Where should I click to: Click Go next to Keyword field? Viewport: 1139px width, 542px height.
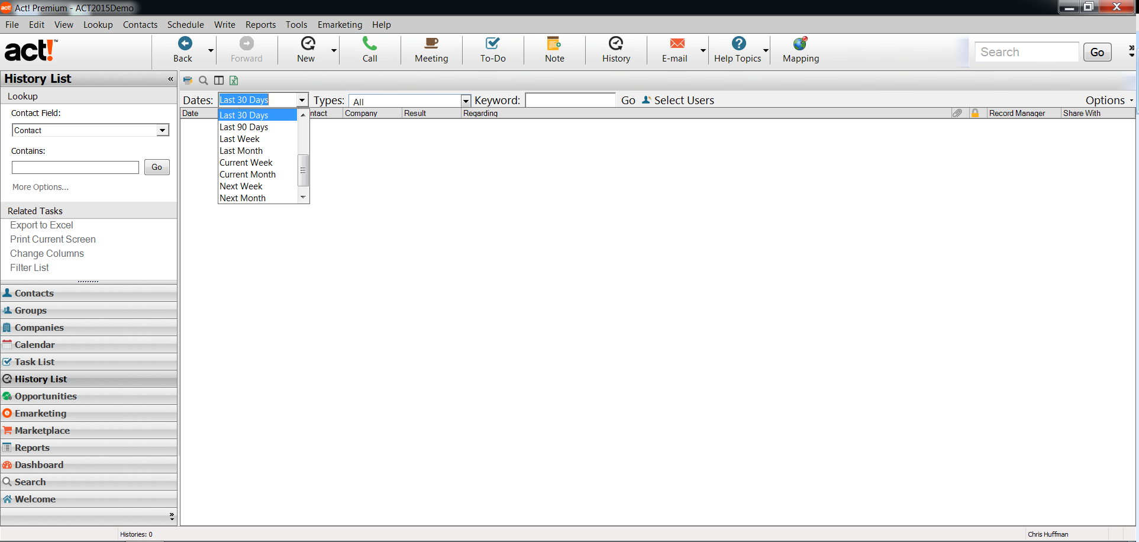point(628,101)
